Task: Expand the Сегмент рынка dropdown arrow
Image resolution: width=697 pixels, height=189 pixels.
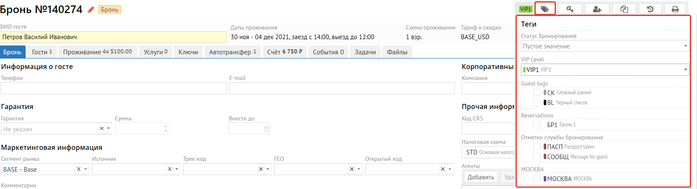Action: point(85,169)
